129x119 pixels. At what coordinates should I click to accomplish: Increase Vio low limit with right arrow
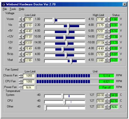[23, 25]
